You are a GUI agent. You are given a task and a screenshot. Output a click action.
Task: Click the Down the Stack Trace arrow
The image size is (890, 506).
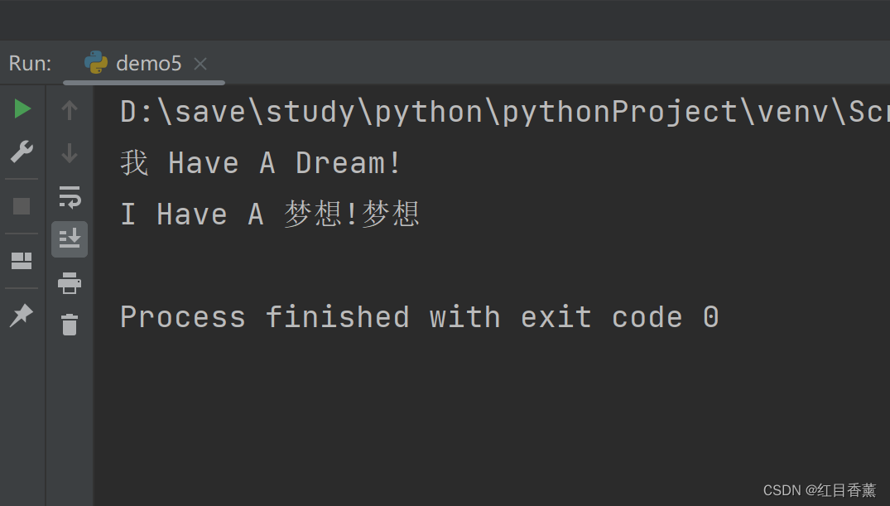tap(70, 153)
